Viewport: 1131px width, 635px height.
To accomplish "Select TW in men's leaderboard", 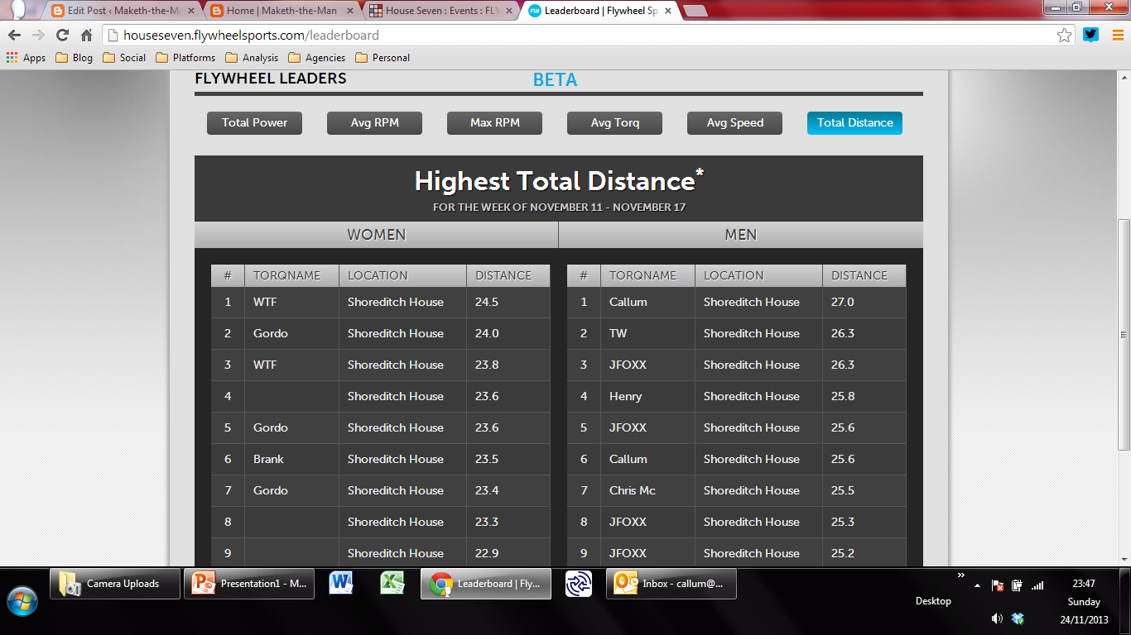I will 618,333.
